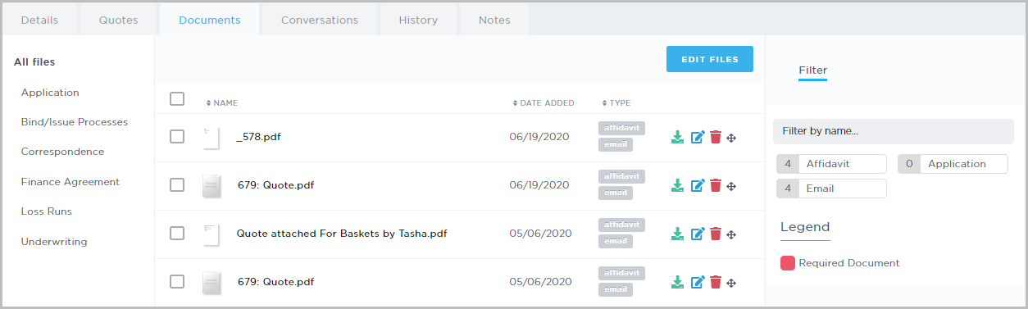This screenshot has width=1028, height=309.
Task: Click the Edit Files button
Action: [710, 59]
